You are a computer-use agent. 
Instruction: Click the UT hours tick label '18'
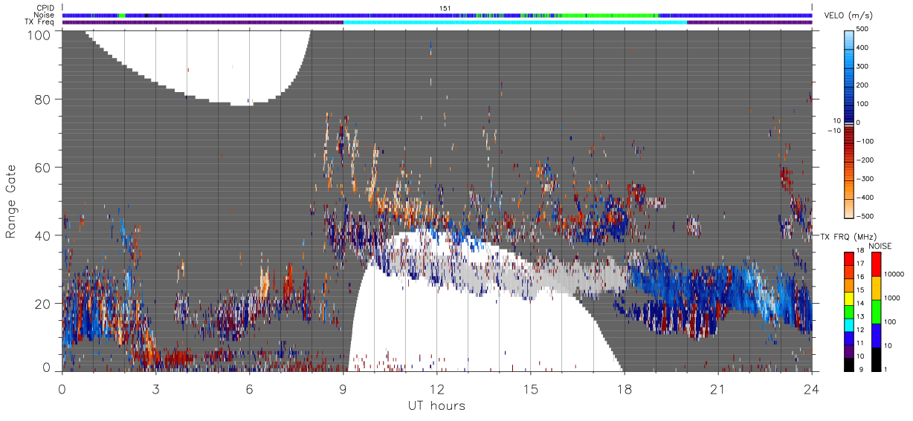pyautogui.click(x=624, y=389)
